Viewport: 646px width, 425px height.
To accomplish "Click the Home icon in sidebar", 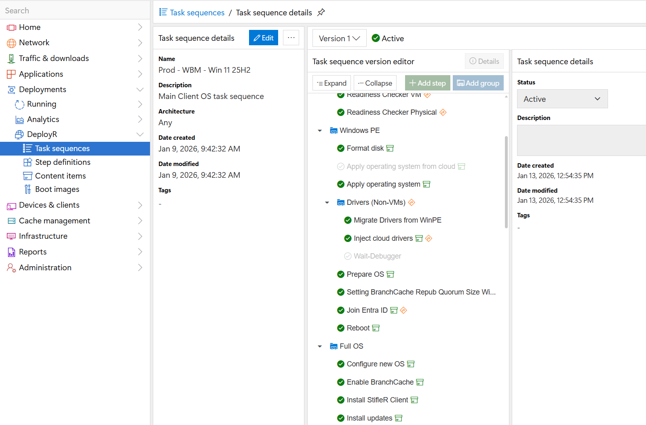I will tap(11, 27).
